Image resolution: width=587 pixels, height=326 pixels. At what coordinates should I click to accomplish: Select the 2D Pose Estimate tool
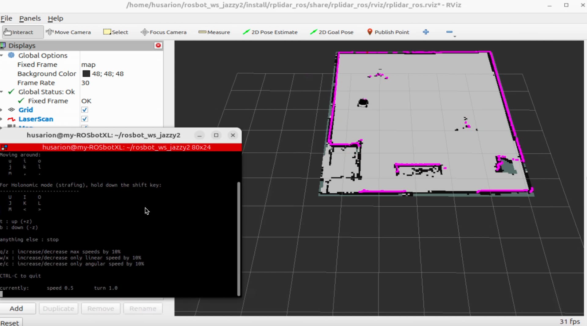click(270, 32)
